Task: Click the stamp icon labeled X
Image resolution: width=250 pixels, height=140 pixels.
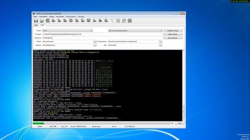Action: (x=82, y=21)
